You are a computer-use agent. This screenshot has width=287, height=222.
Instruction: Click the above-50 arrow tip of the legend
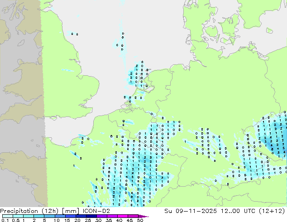pos(143,216)
